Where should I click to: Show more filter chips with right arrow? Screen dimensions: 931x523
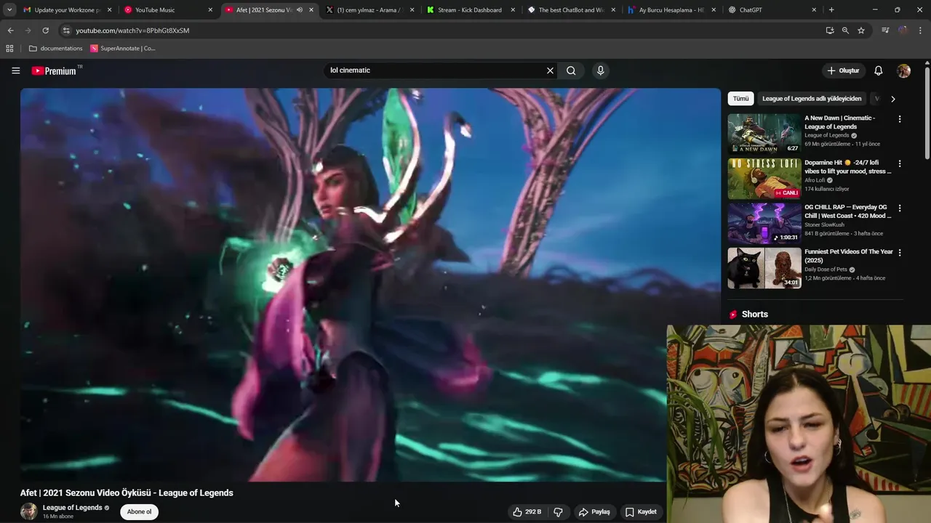pos(892,99)
